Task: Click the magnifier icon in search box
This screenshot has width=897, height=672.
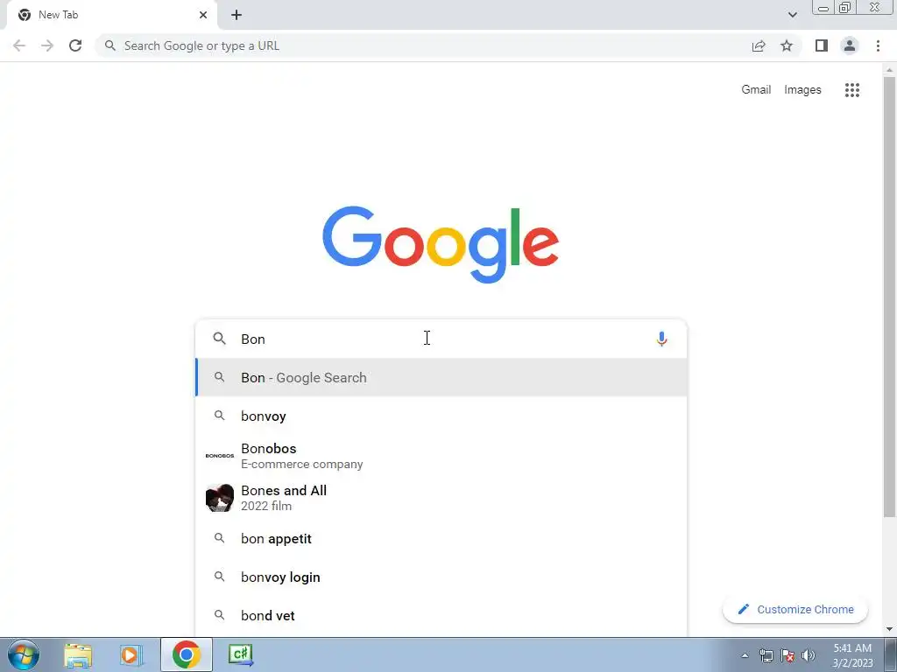Action: click(x=220, y=339)
